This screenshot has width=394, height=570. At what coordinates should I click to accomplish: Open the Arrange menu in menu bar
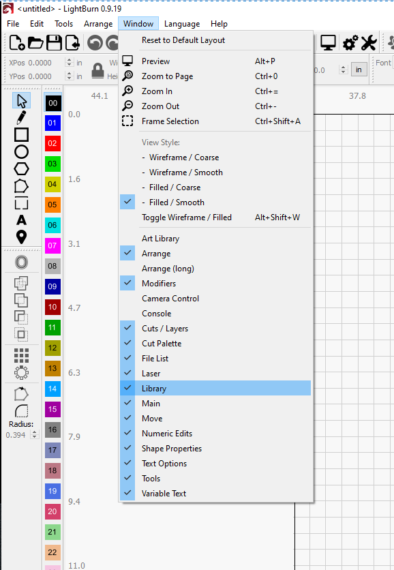tap(98, 24)
